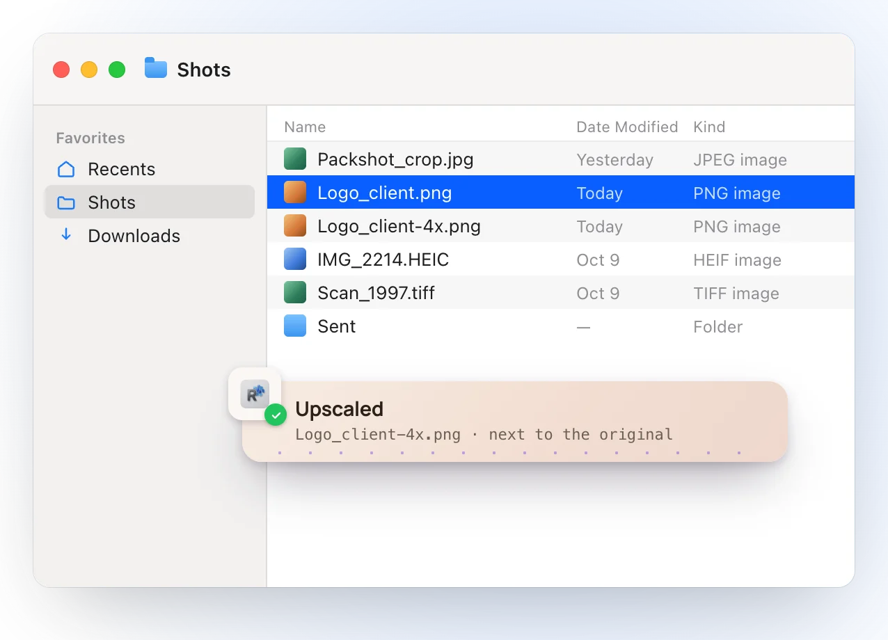Click the Packshot_crop.jpg file icon

pyautogui.click(x=295, y=159)
